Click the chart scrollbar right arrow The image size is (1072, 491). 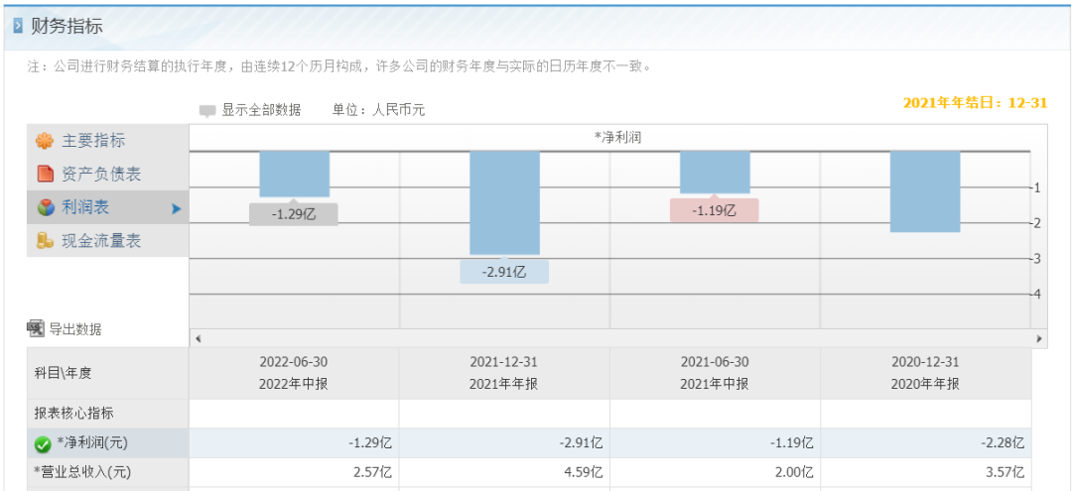(1039, 338)
